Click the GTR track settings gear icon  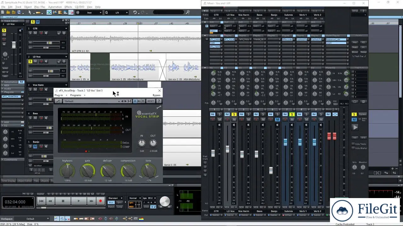(x=64, y=33)
